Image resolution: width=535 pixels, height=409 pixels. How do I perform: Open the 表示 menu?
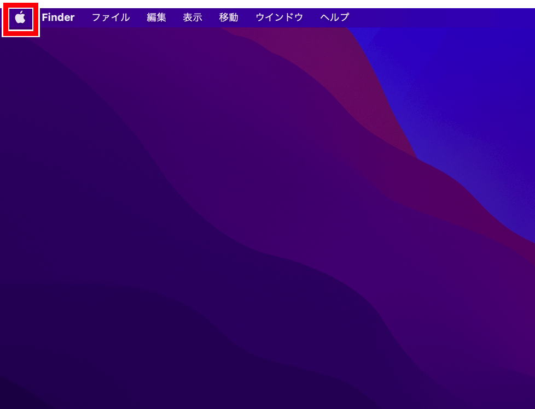click(x=193, y=17)
